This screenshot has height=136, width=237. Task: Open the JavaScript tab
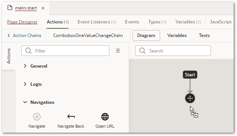click(x=220, y=22)
